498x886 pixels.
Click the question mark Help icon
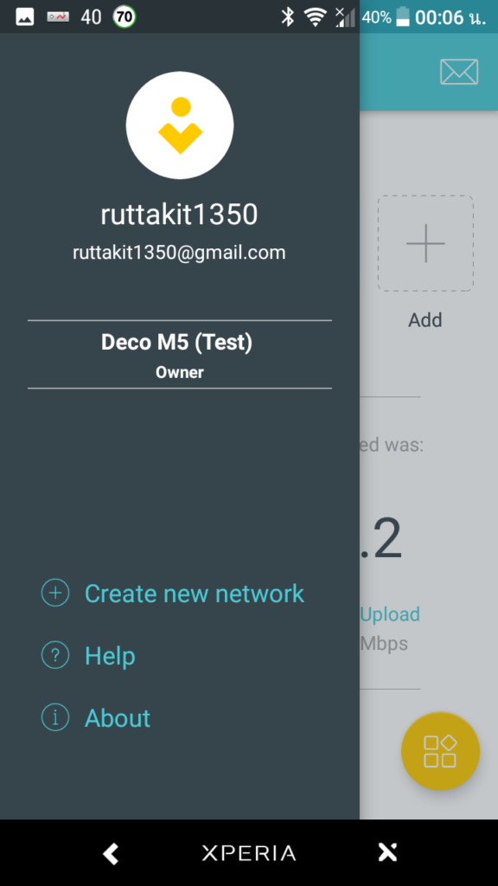pyautogui.click(x=55, y=656)
